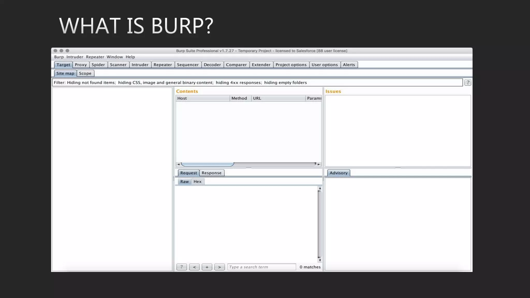
Task: Click the search term input field
Action: [262, 267]
